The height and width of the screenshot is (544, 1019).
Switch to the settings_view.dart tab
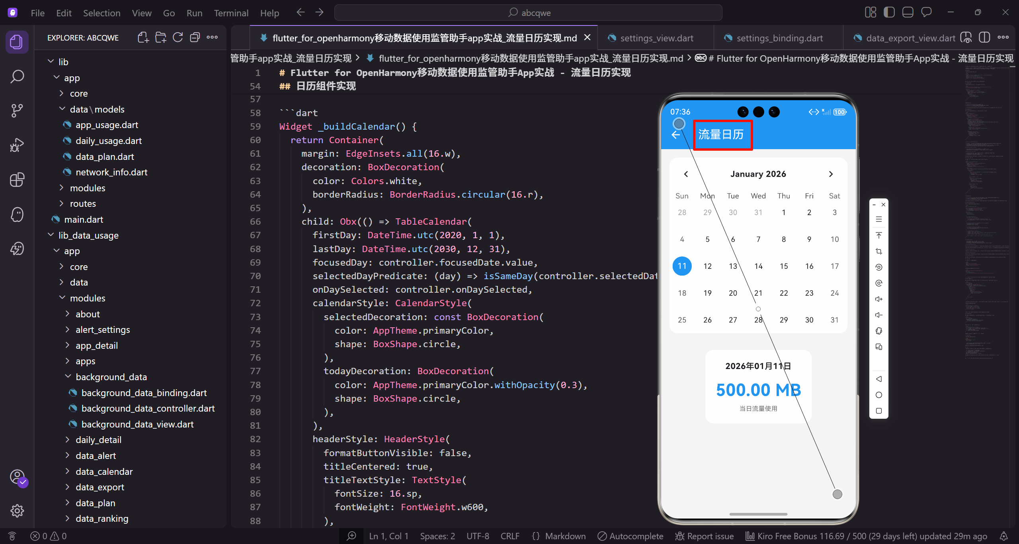(x=656, y=38)
